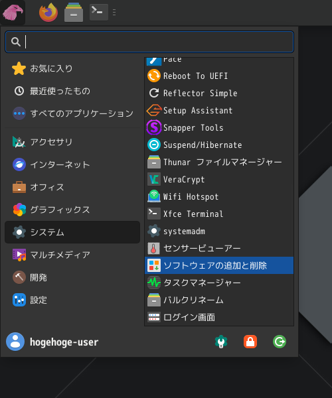Open ソフトウェアの追加と削除
332x398 pixels.
click(x=219, y=265)
